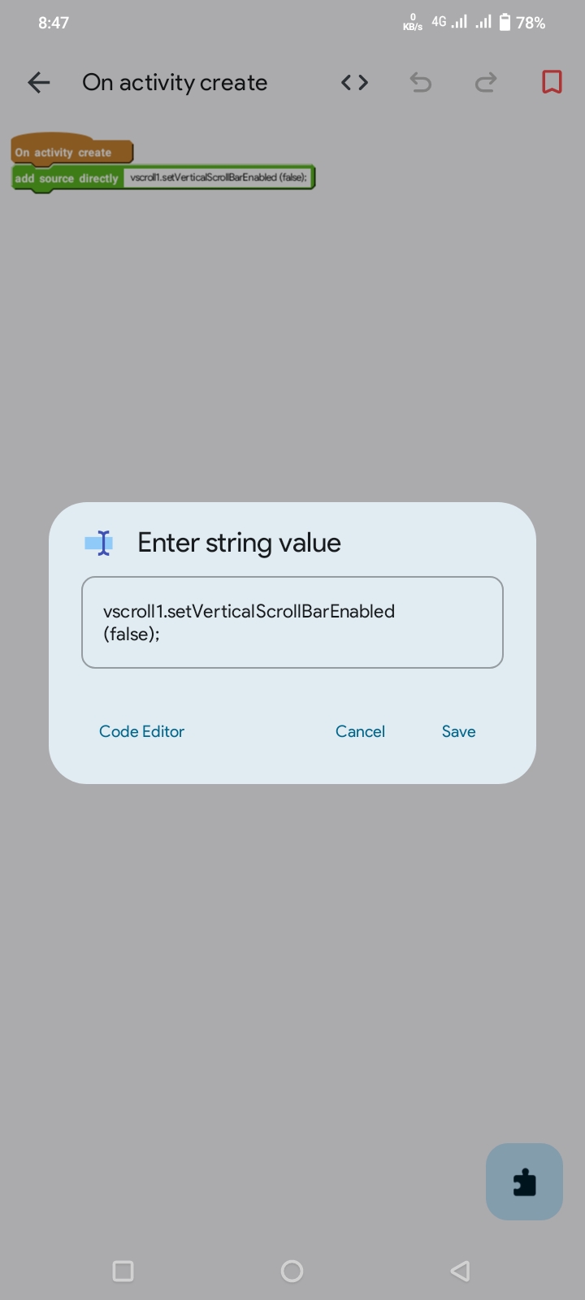This screenshot has height=1300, width=585.
Task: Click the undo arrow icon
Action: (420, 82)
